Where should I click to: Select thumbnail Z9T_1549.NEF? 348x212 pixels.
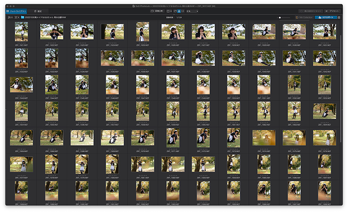pyautogui.click(x=203, y=85)
